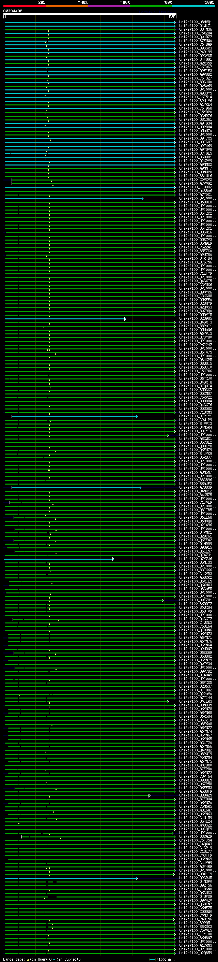This screenshot has width=218, height=962.
Task: Pick label UniRef100_C0PCV2
Action: (195, 180)
